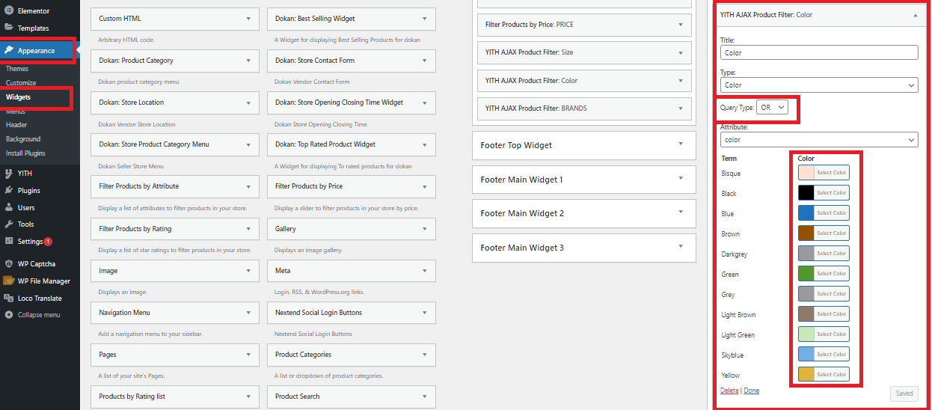Click the WP File Manager folder icon
Screen dimensions: 932x410
pos(9,281)
